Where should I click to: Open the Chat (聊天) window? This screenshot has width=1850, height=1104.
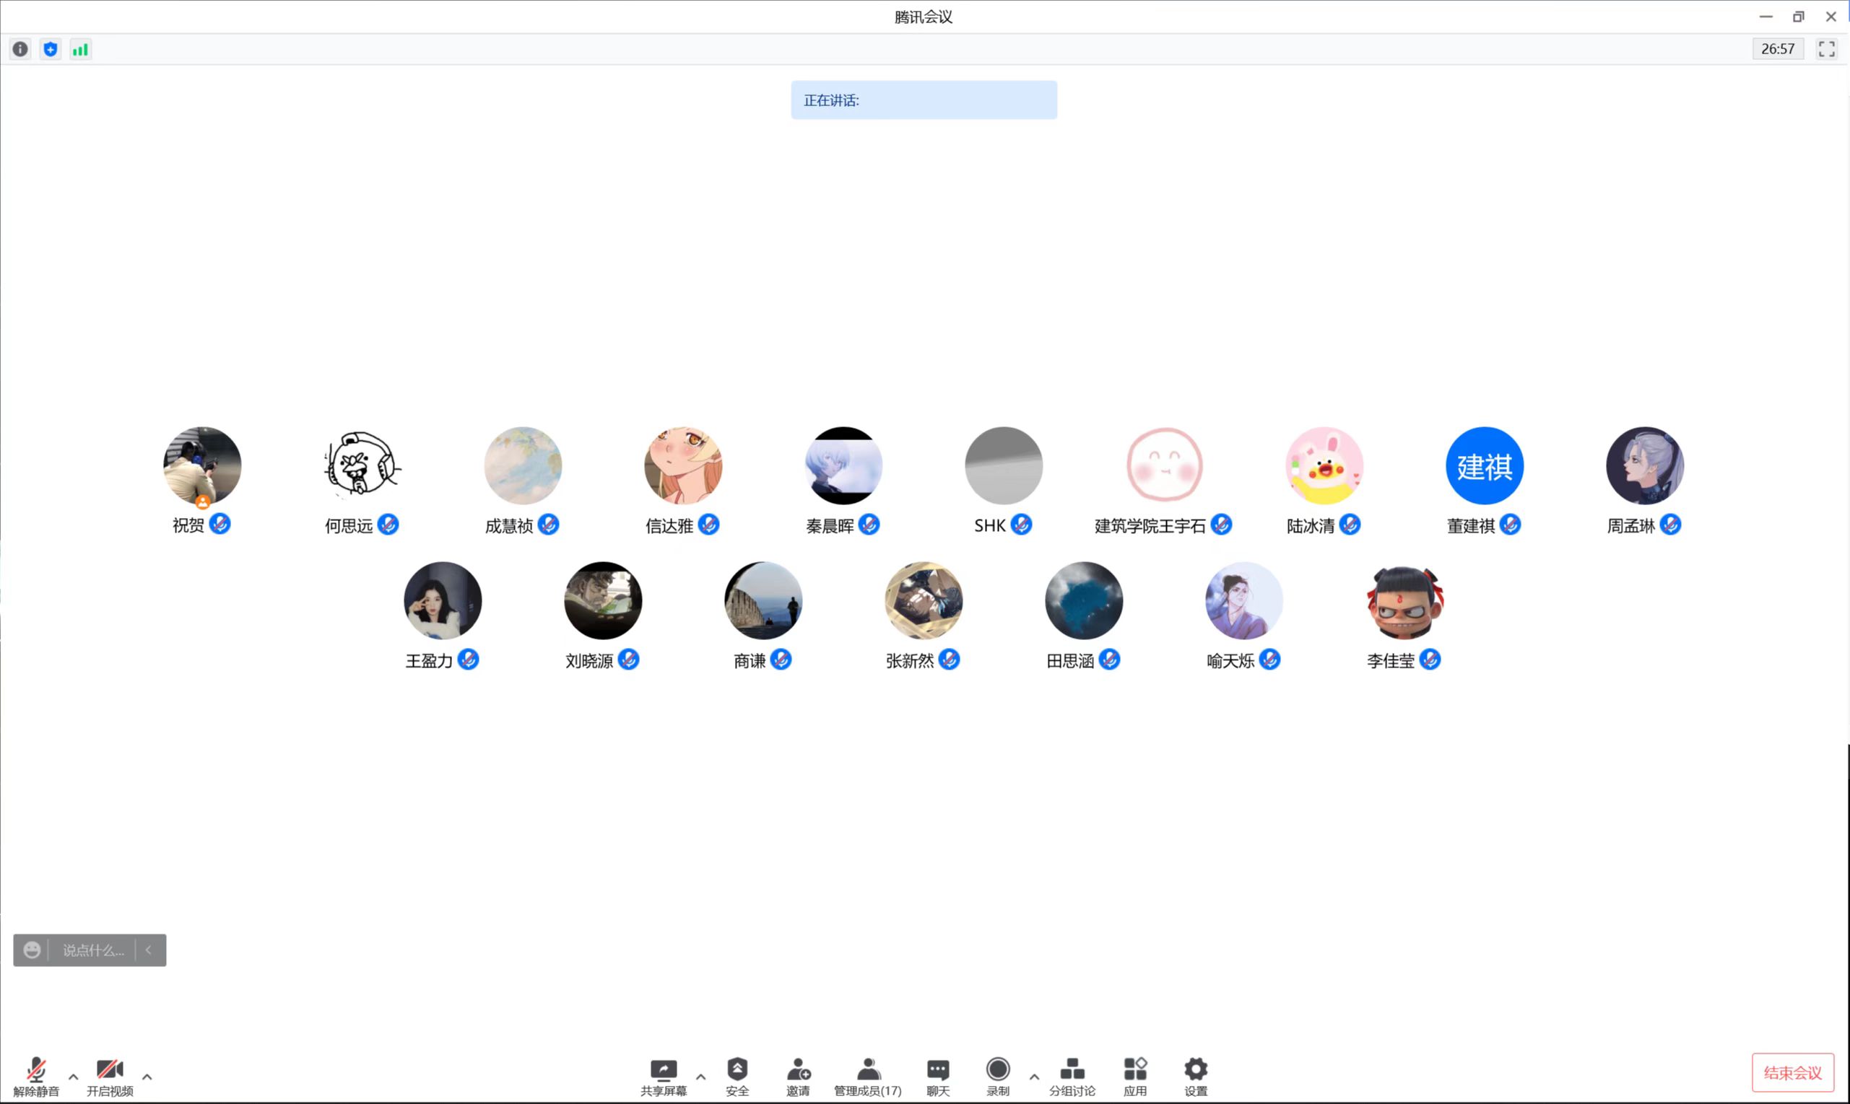tap(937, 1076)
